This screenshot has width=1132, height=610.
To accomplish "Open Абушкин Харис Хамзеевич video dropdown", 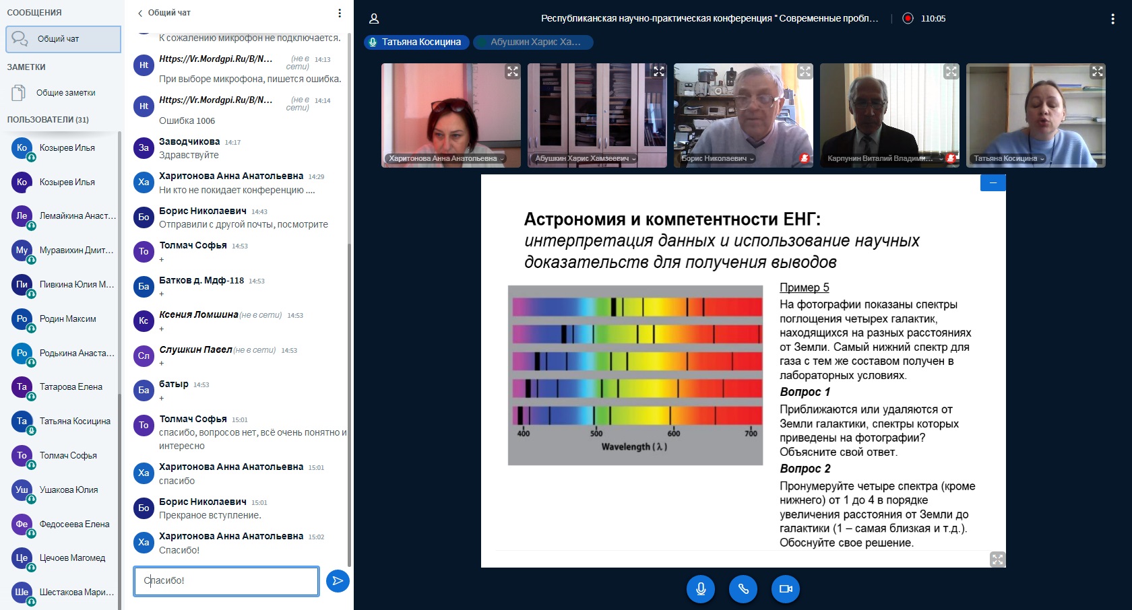I will pos(585,159).
